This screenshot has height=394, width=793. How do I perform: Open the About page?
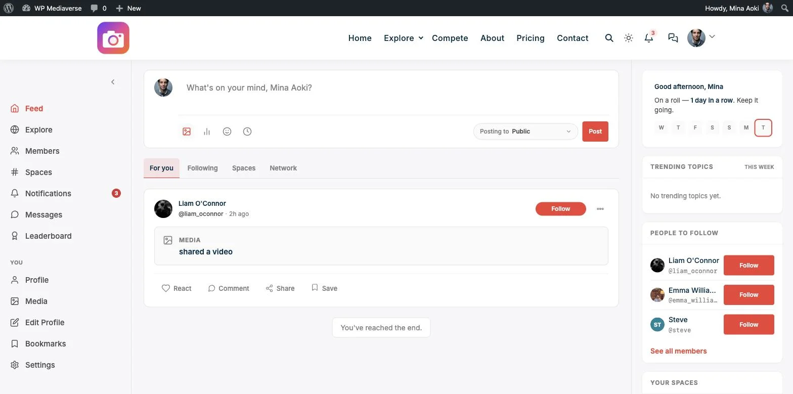coord(492,38)
